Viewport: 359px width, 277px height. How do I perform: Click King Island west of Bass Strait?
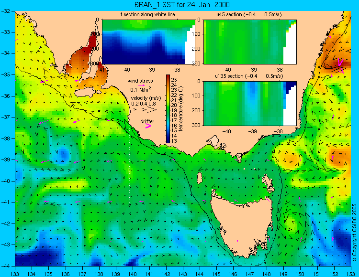(x=200, y=178)
